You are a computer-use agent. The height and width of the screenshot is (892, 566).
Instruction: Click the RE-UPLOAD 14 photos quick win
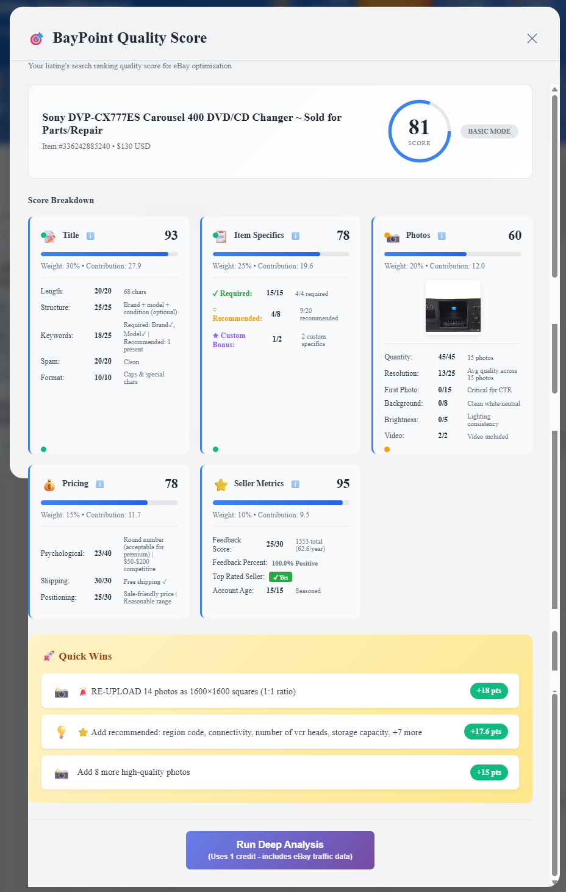tap(280, 691)
